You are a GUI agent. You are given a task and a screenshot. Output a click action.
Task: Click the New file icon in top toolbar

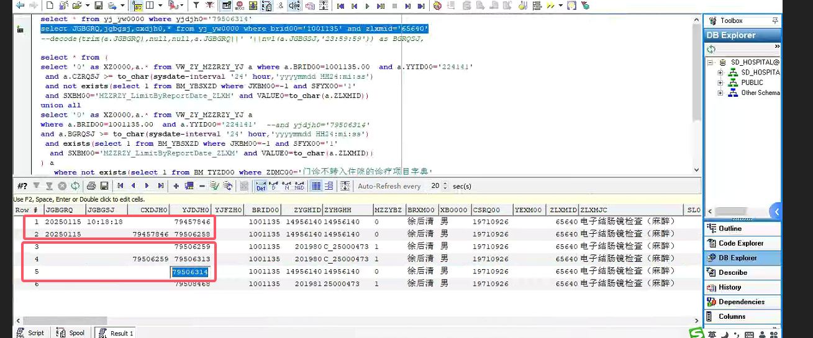[x=49, y=6]
